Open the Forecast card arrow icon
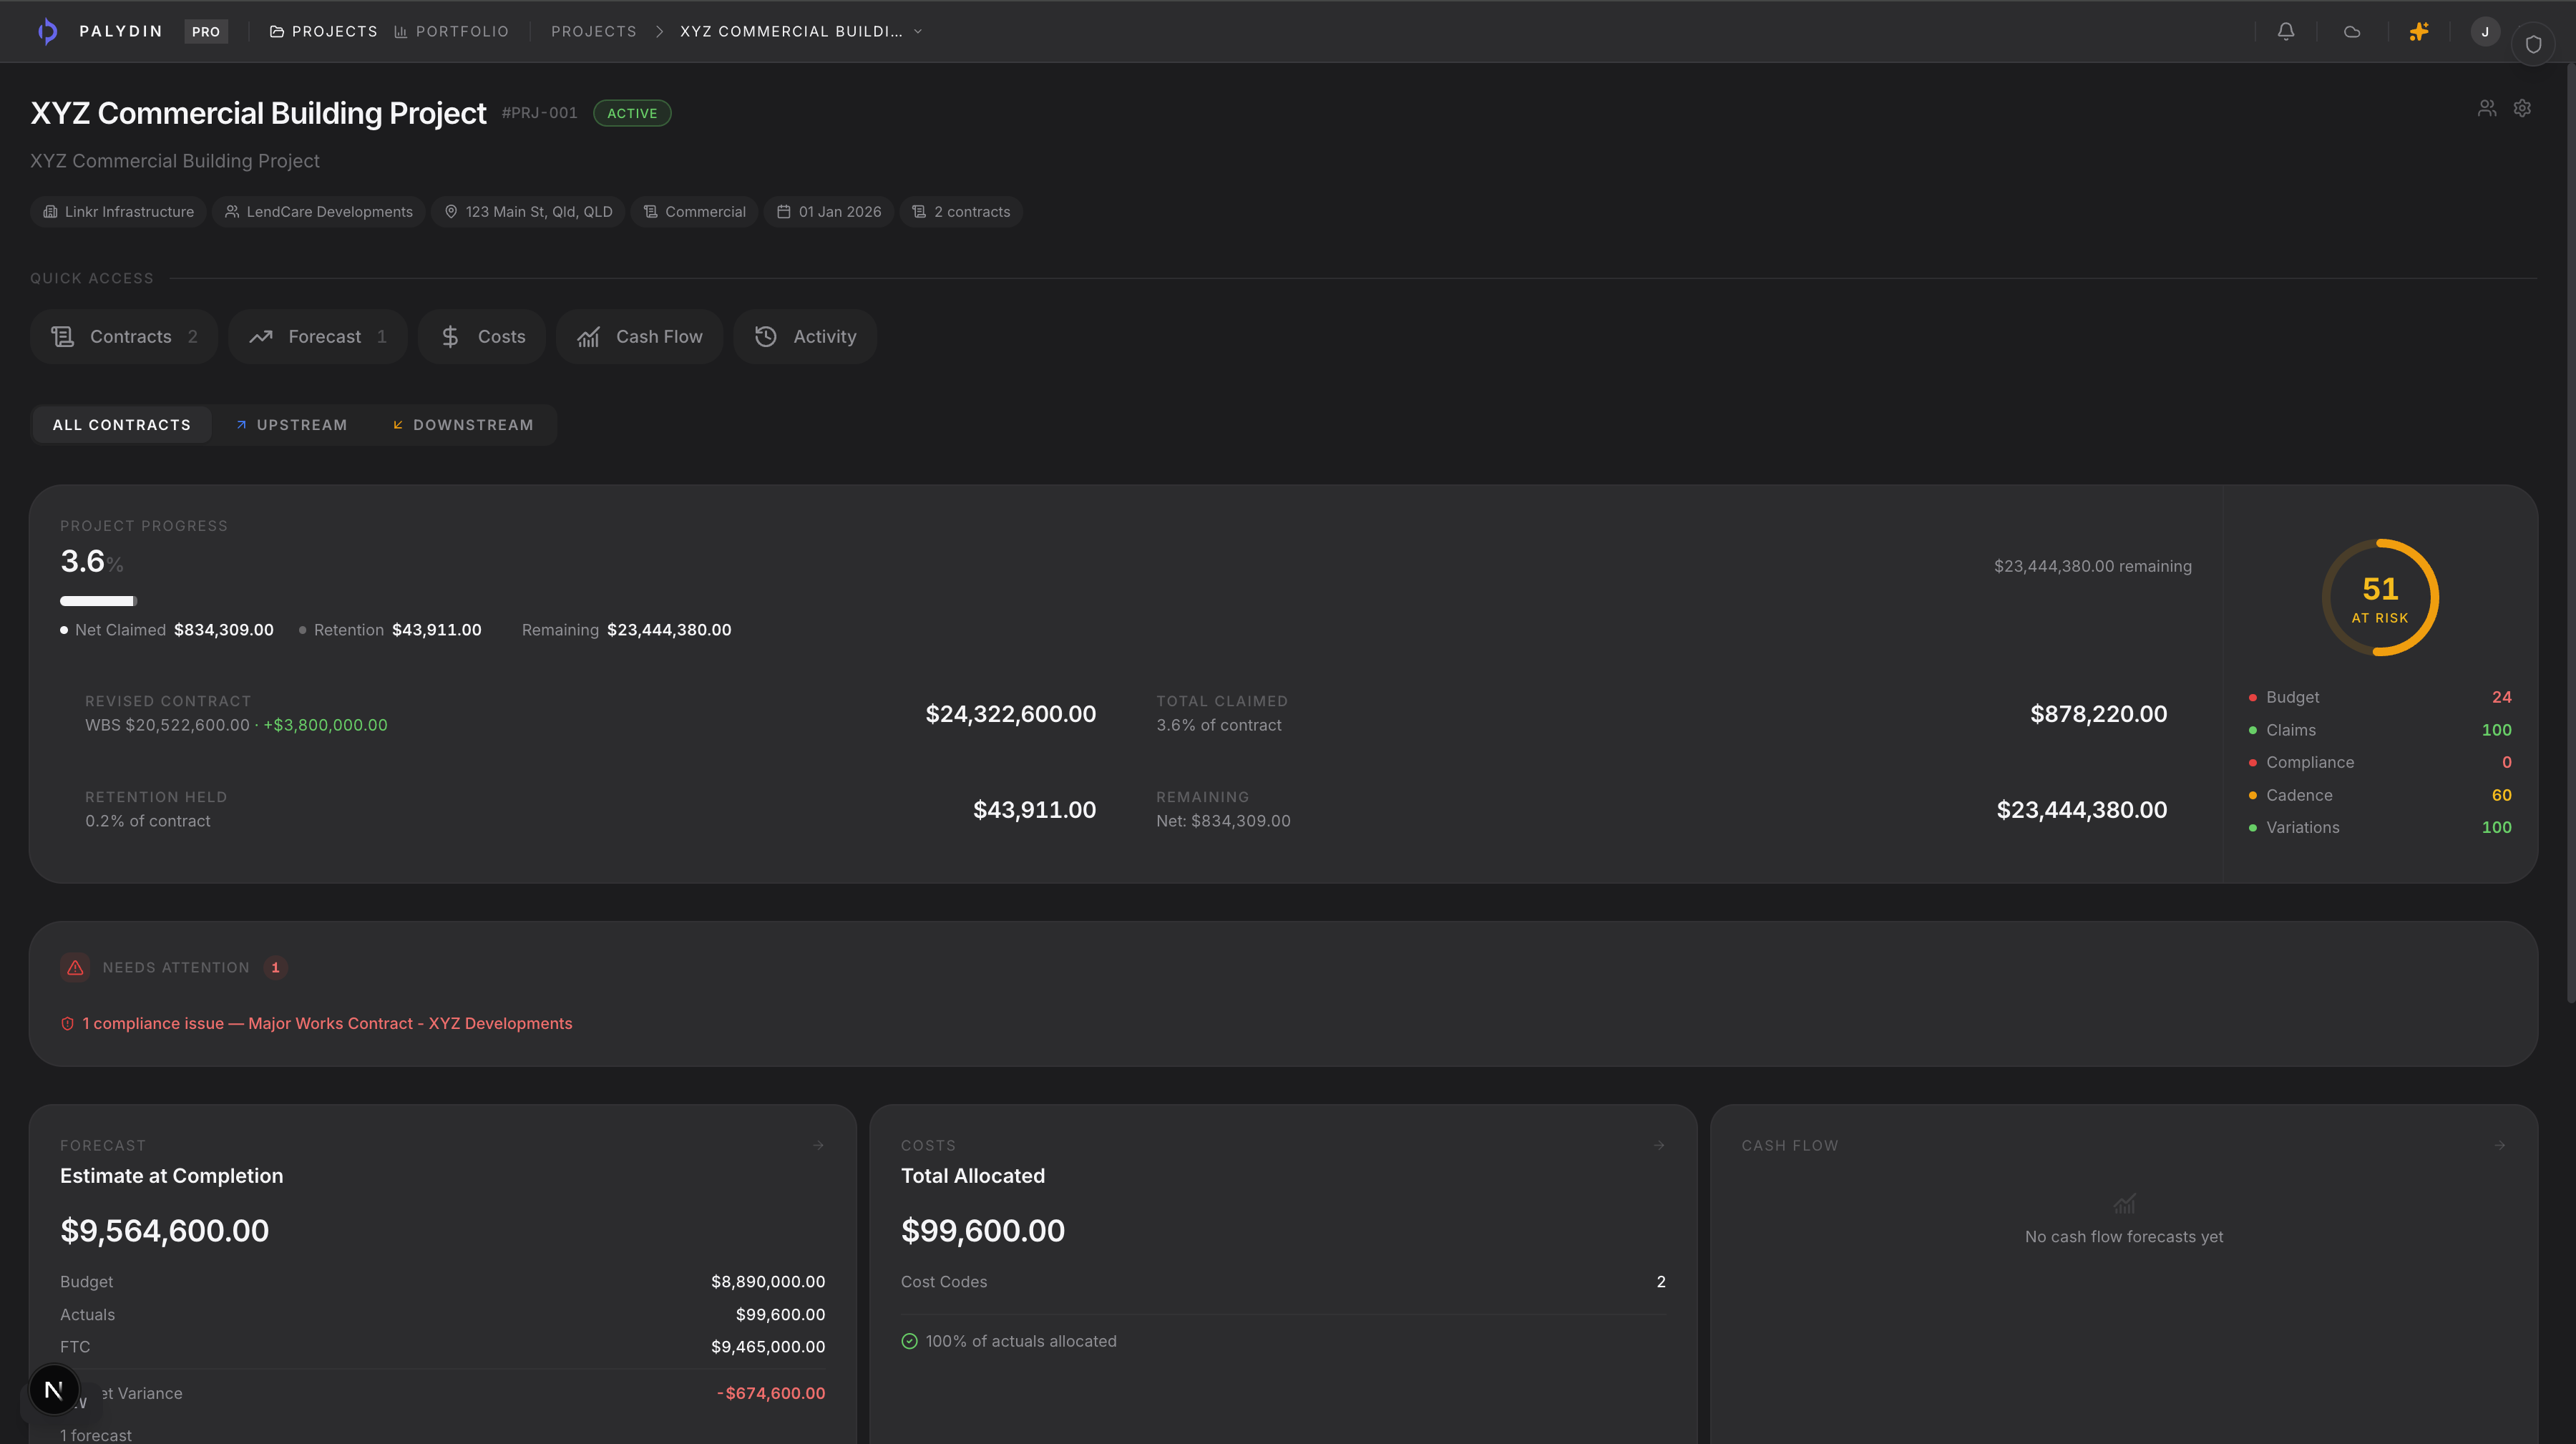Viewport: 2576px width, 1444px height. [x=818, y=1145]
